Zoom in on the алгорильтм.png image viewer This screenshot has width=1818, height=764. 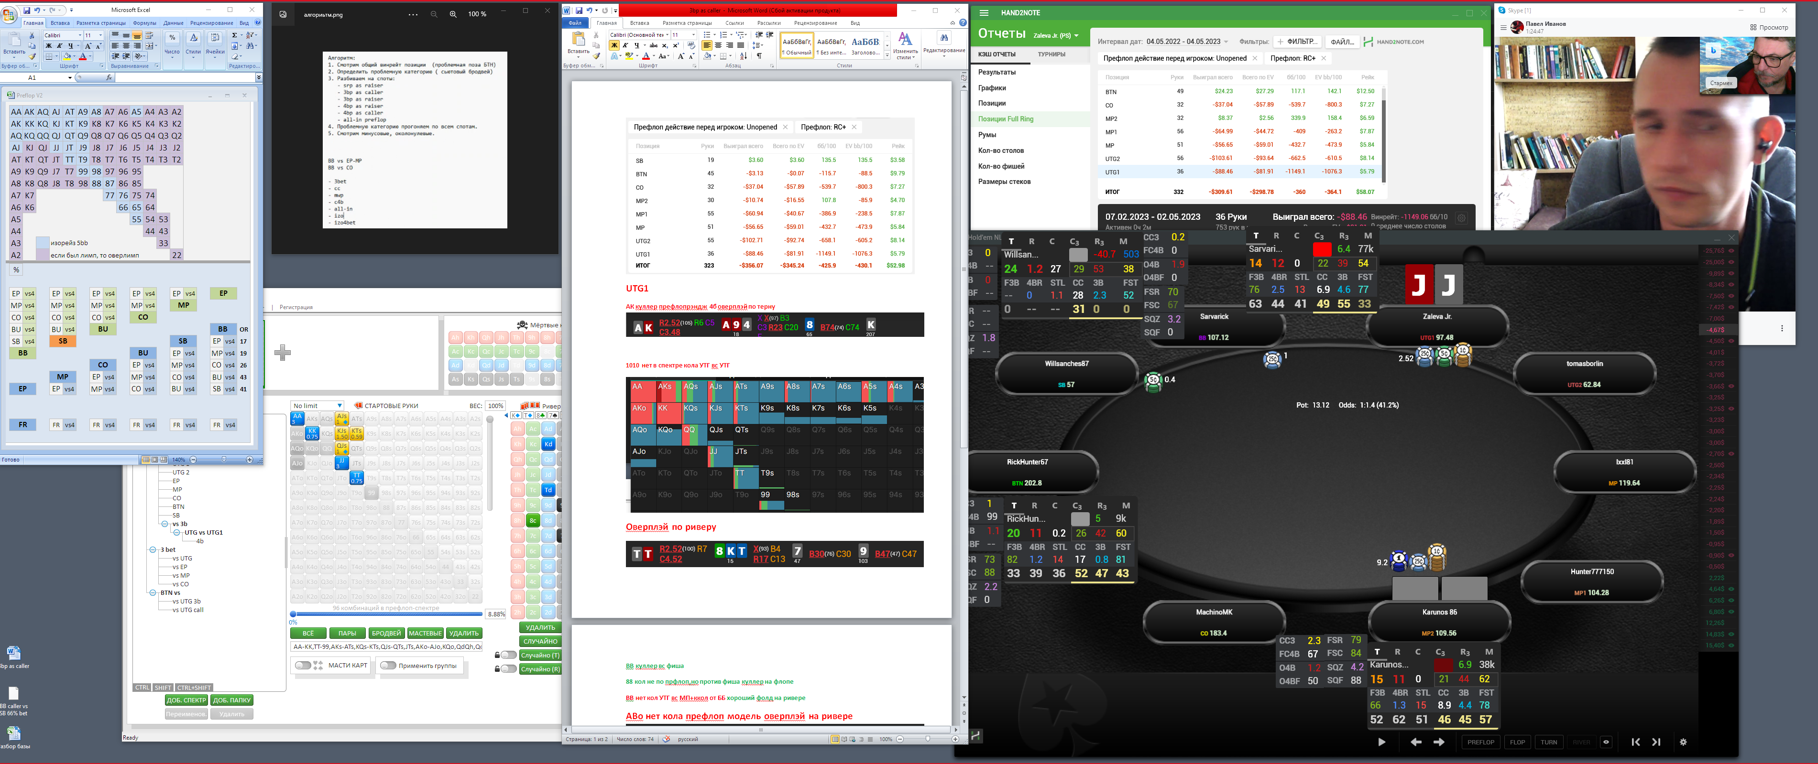453,14
